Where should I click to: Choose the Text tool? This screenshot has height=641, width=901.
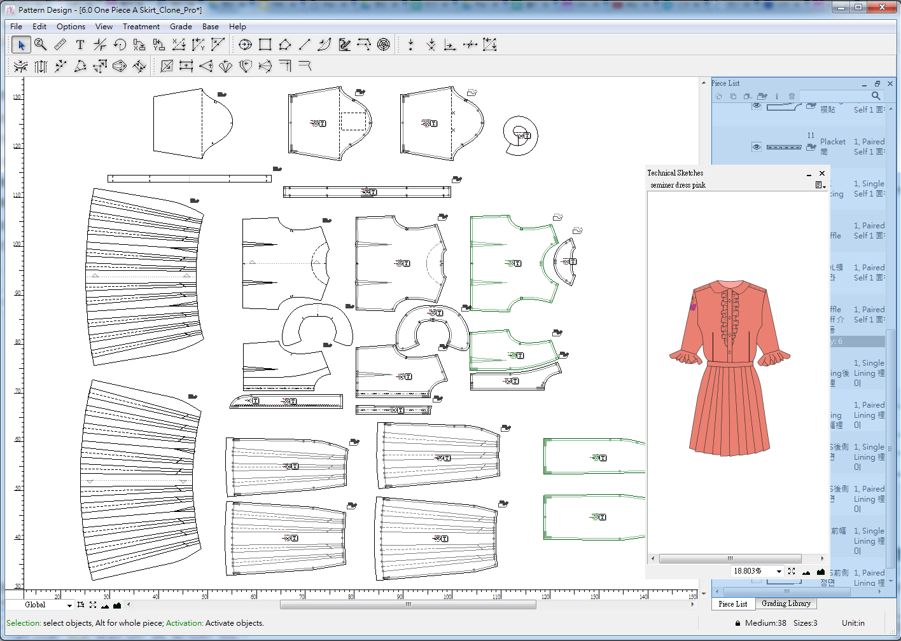(x=80, y=45)
